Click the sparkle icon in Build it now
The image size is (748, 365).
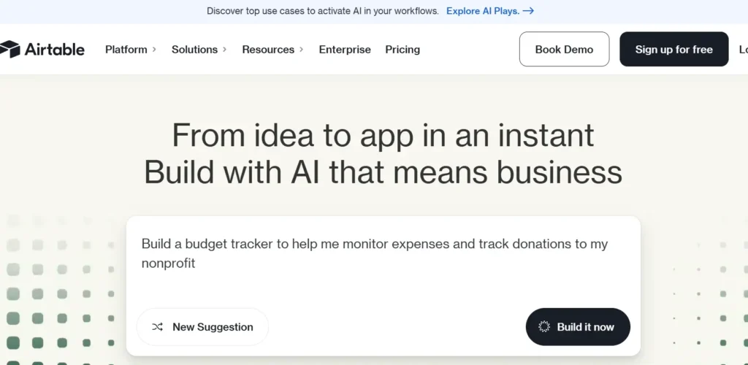pos(544,327)
